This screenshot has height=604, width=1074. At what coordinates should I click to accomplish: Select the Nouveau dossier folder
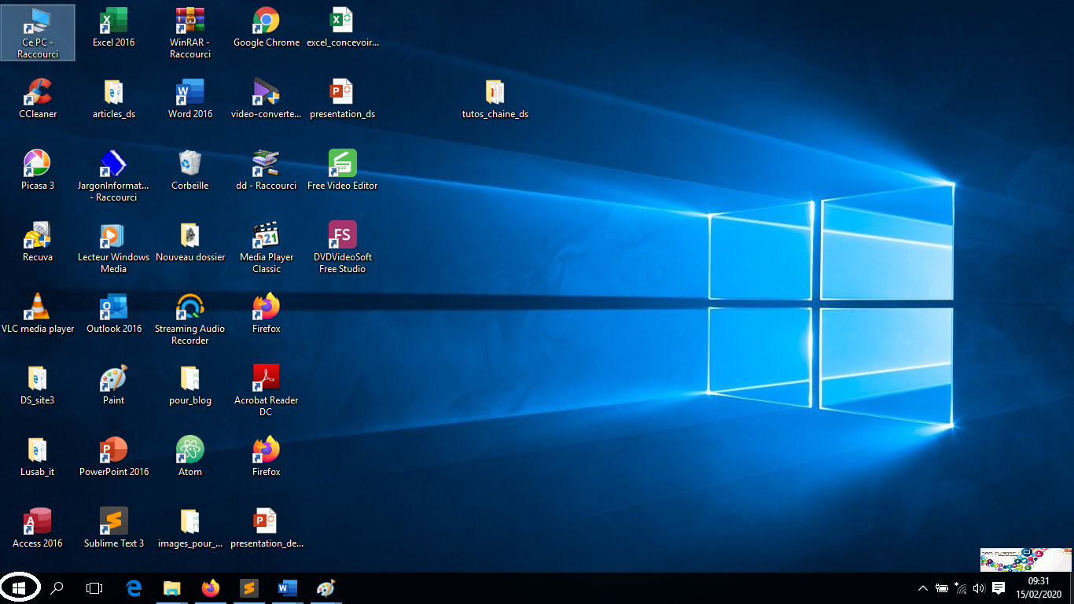click(190, 242)
